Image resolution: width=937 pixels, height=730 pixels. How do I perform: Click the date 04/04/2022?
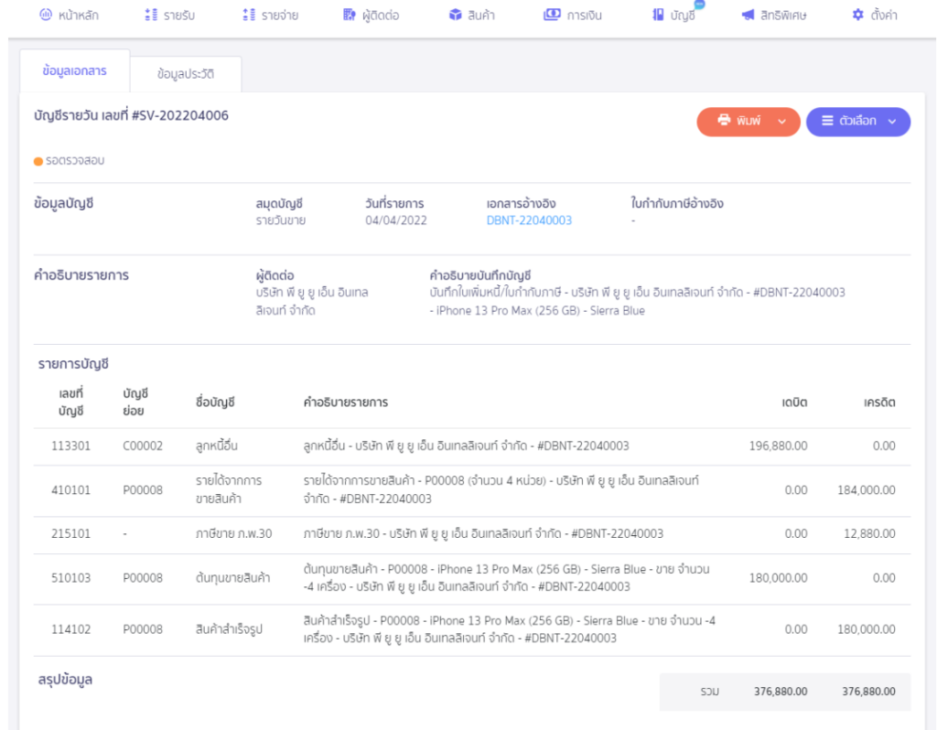[x=396, y=220]
